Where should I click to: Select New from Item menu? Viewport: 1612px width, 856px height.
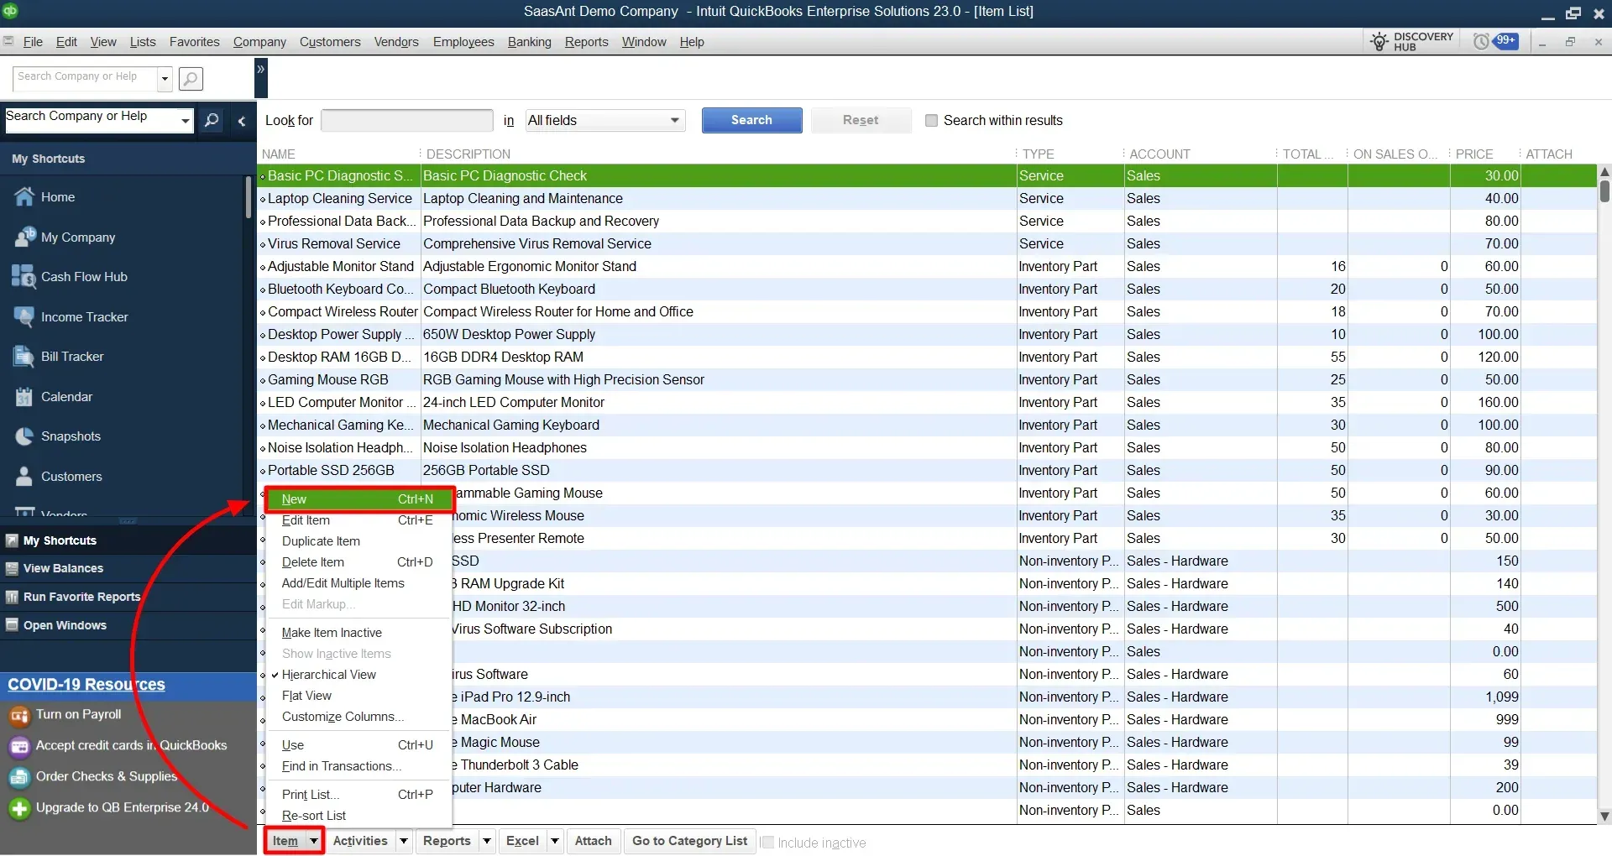[x=359, y=499]
